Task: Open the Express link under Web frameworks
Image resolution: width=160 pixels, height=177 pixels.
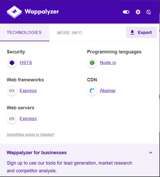Action: tap(28, 90)
